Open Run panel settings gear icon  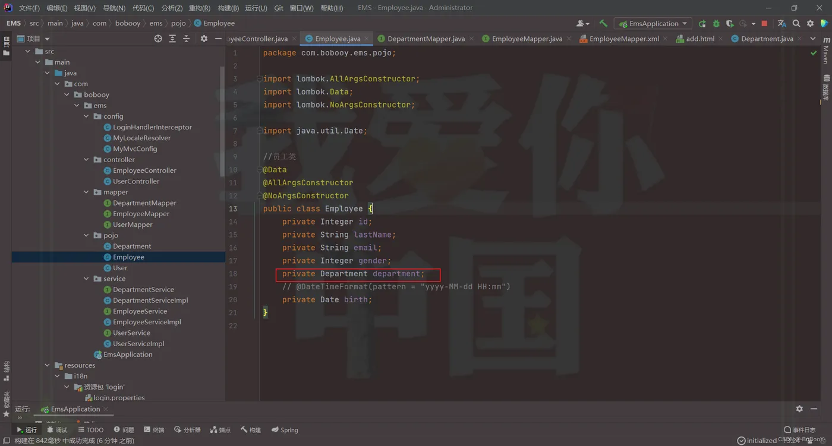tap(799, 409)
